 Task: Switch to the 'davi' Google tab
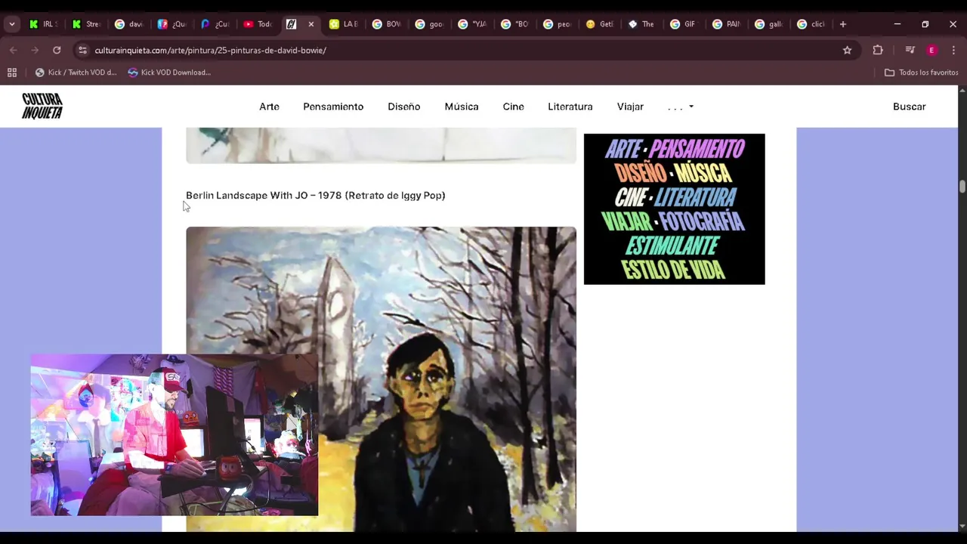click(128, 24)
